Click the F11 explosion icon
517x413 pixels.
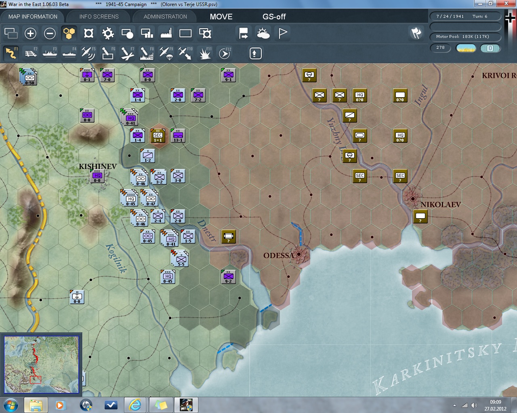click(x=205, y=53)
